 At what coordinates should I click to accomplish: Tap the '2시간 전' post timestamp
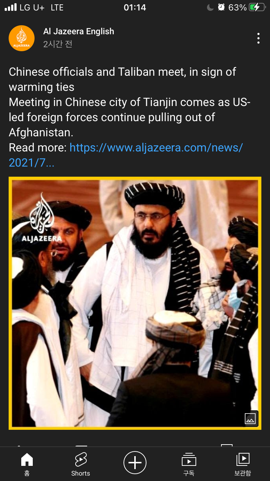[x=58, y=44]
